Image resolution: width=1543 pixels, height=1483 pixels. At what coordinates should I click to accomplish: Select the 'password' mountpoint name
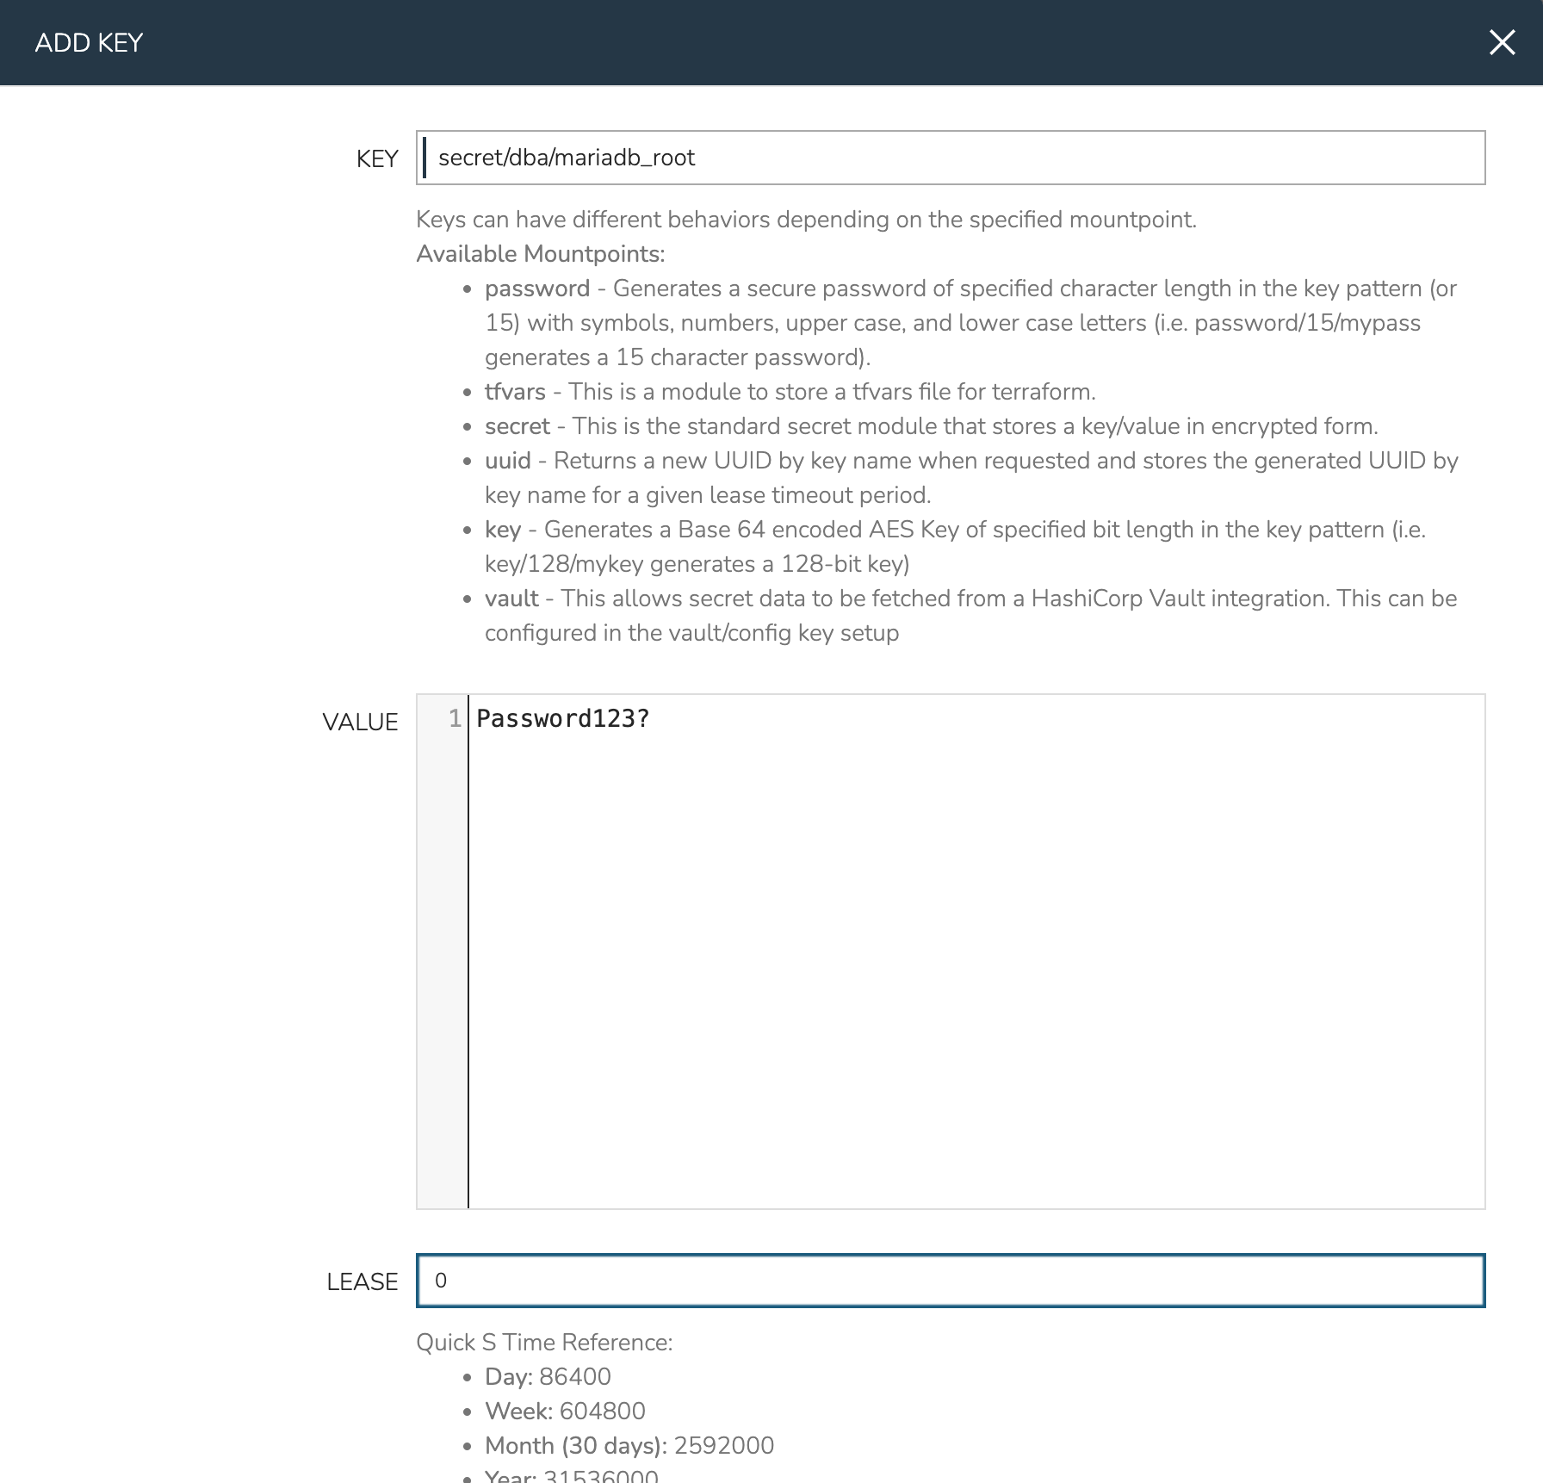tap(536, 289)
